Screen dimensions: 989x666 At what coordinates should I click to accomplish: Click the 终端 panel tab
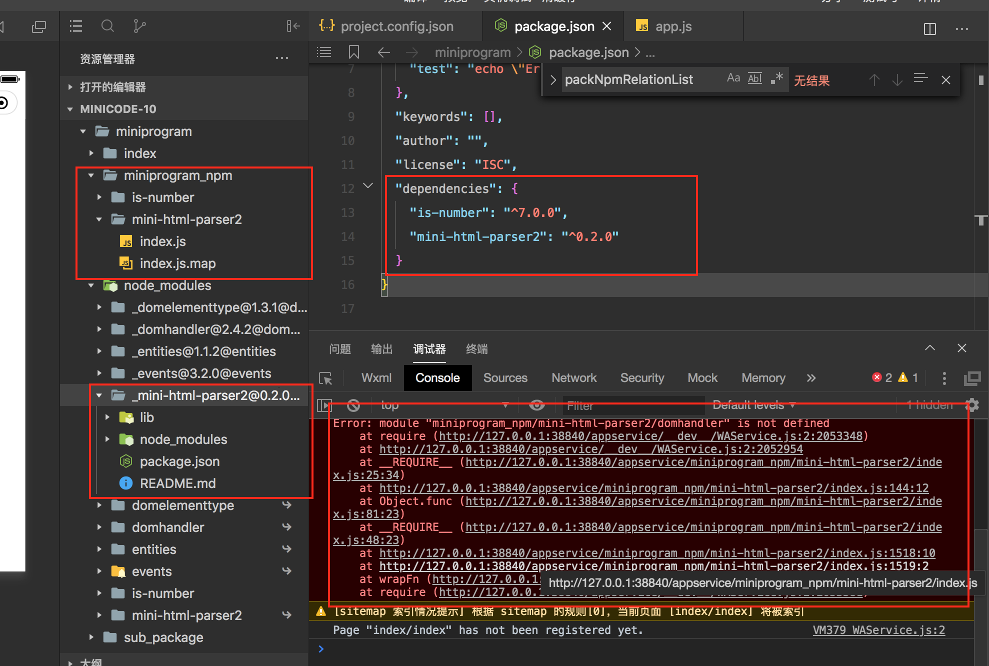click(x=476, y=349)
